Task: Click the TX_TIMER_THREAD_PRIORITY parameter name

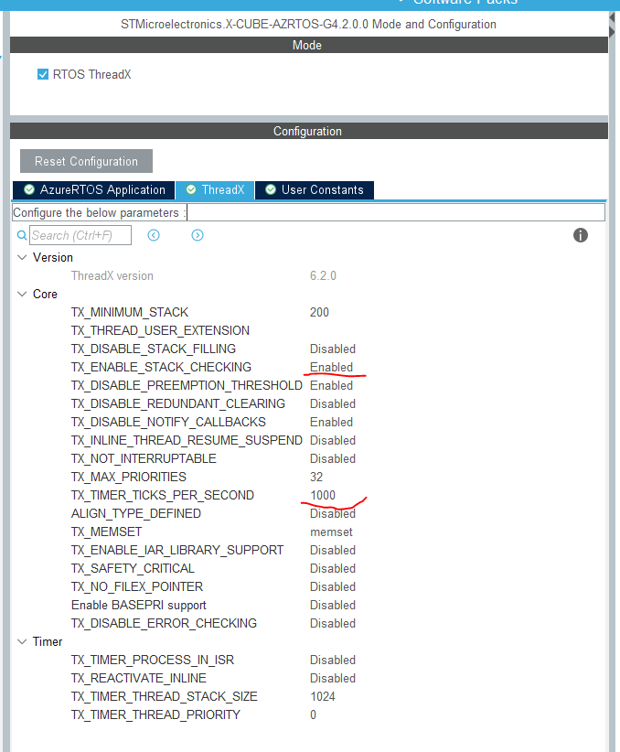Action: (x=155, y=714)
